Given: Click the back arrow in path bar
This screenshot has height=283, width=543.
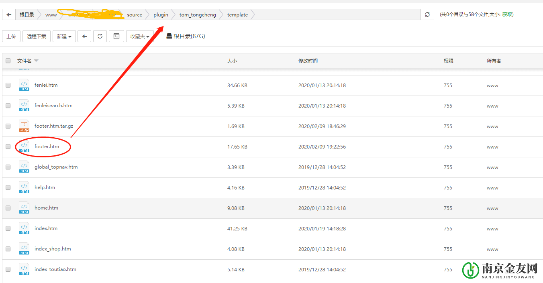Looking at the screenshot, I should pos(9,15).
